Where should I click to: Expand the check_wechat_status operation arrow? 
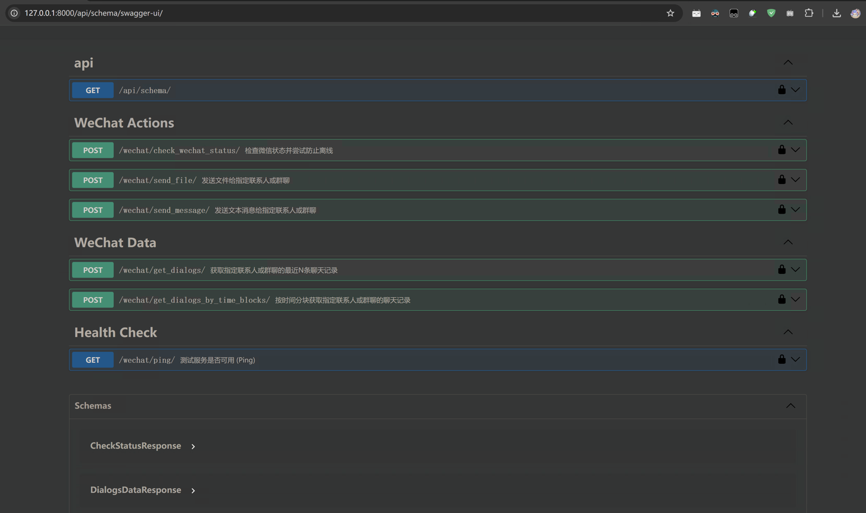[795, 150]
